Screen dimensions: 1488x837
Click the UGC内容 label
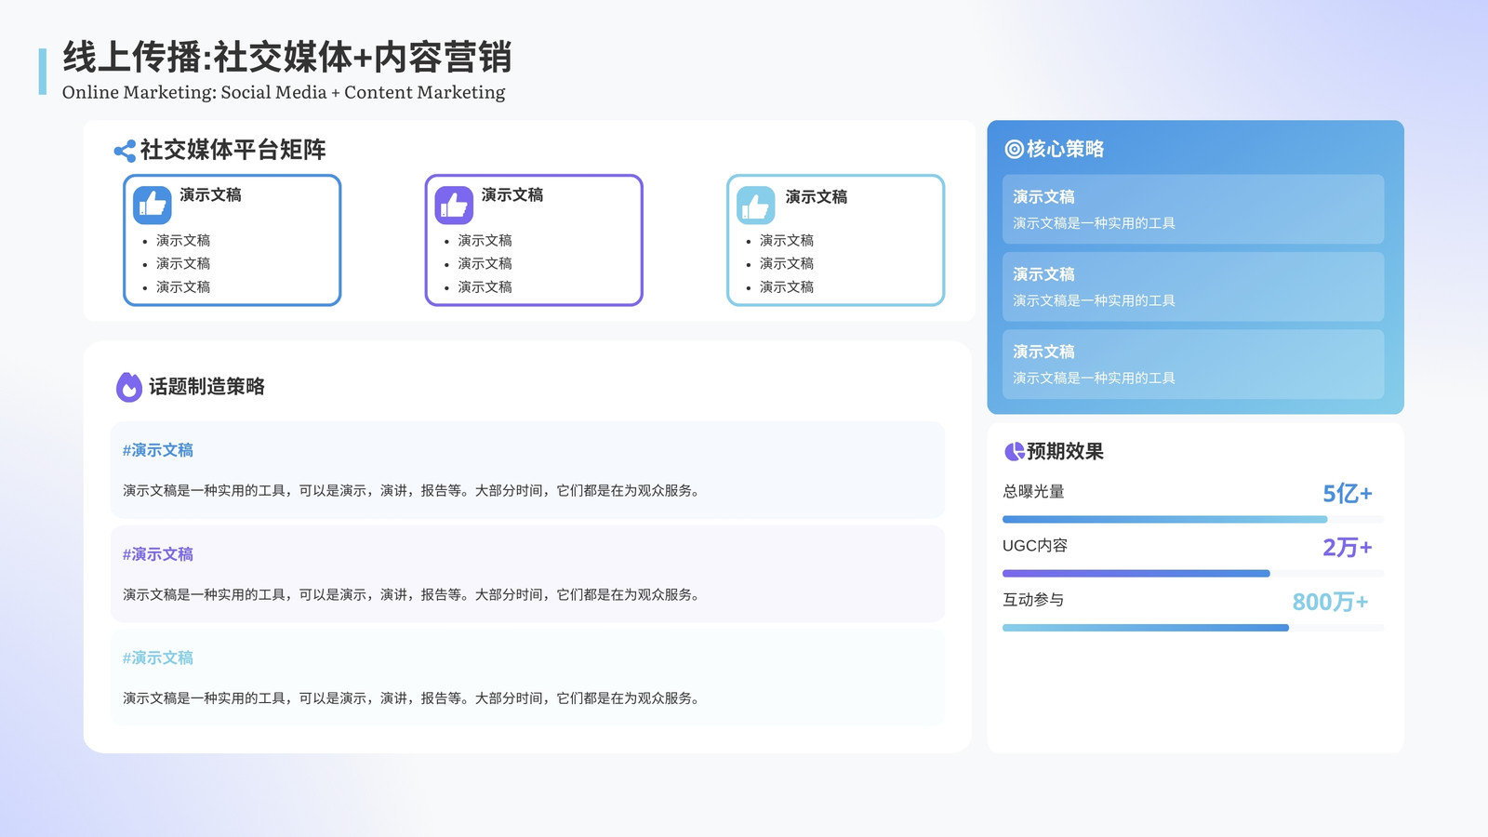point(1035,546)
